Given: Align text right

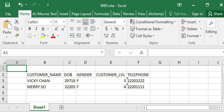Looking at the screenshot, I should pos(85,29).
